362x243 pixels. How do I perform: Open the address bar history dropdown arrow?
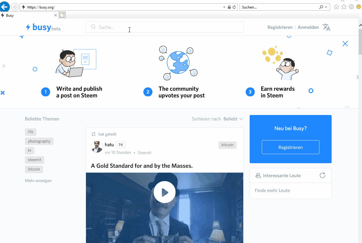coord(224,7)
